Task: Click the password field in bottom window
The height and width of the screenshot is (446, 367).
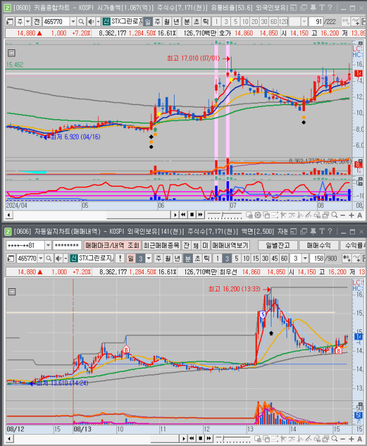Action: (67, 245)
